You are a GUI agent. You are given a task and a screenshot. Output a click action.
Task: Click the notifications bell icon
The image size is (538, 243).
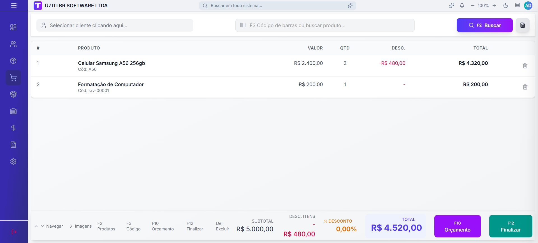(462, 6)
